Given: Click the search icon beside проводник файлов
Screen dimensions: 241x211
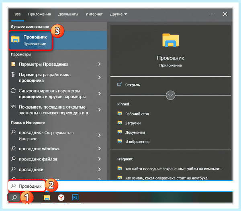Looking at the screenshot, I should [x=13, y=159].
